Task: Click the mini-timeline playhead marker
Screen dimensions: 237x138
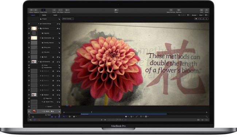Action: (x=92, y=112)
